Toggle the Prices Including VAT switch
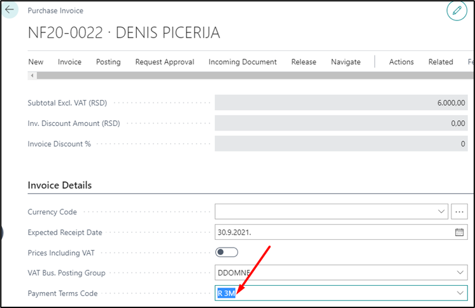The height and width of the screenshot is (308, 475). coord(227,252)
